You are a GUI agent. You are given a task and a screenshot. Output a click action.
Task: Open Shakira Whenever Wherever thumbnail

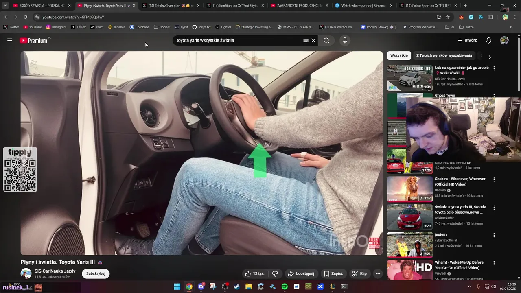409,189
